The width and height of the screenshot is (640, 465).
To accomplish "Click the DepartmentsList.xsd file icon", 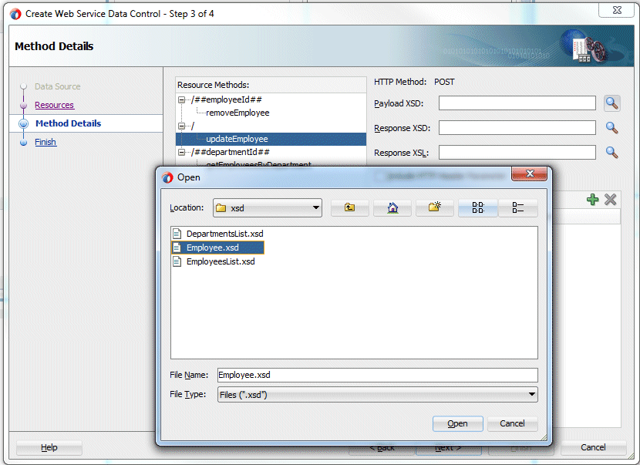I will (177, 234).
